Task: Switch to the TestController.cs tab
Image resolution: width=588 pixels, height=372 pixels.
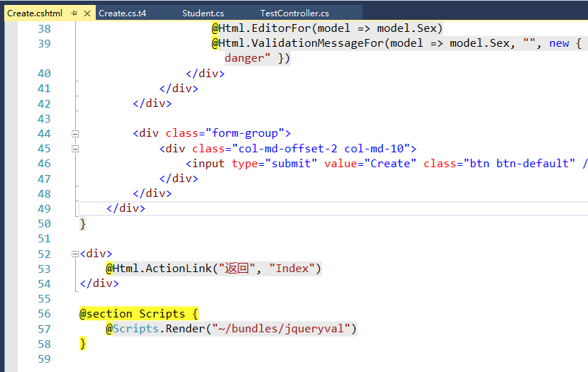Action: [x=294, y=13]
